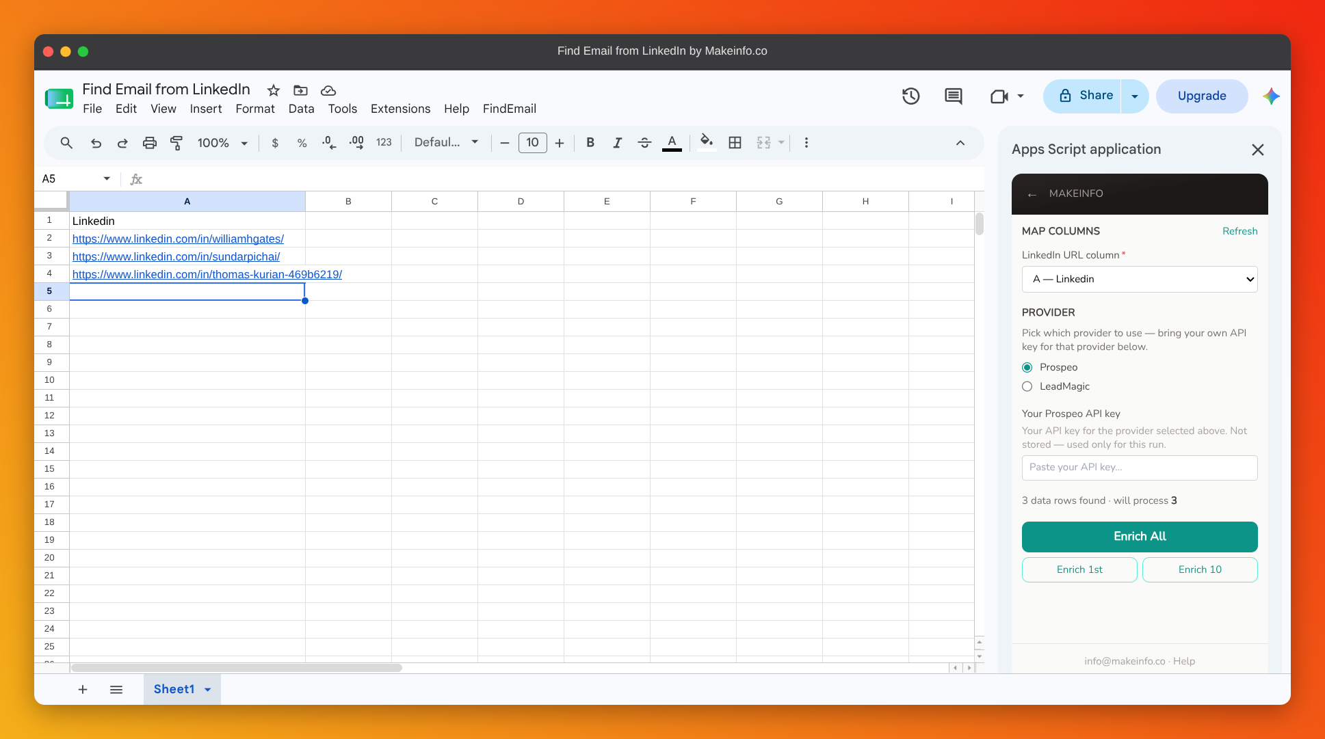Increase decimal places
The height and width of the screenshot is (739, 1325).
point(356,143)
